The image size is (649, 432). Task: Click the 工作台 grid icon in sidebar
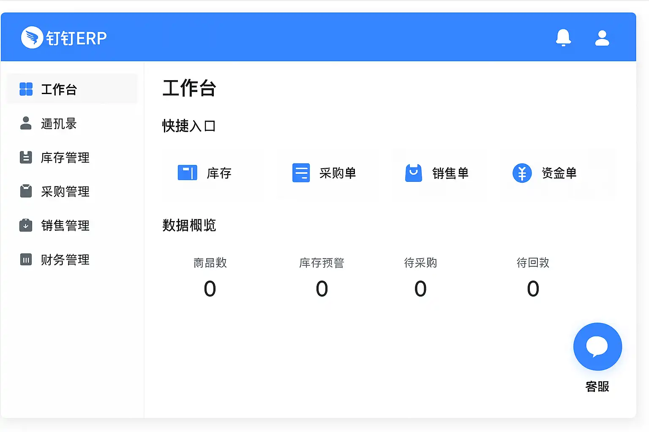[26, 89]
